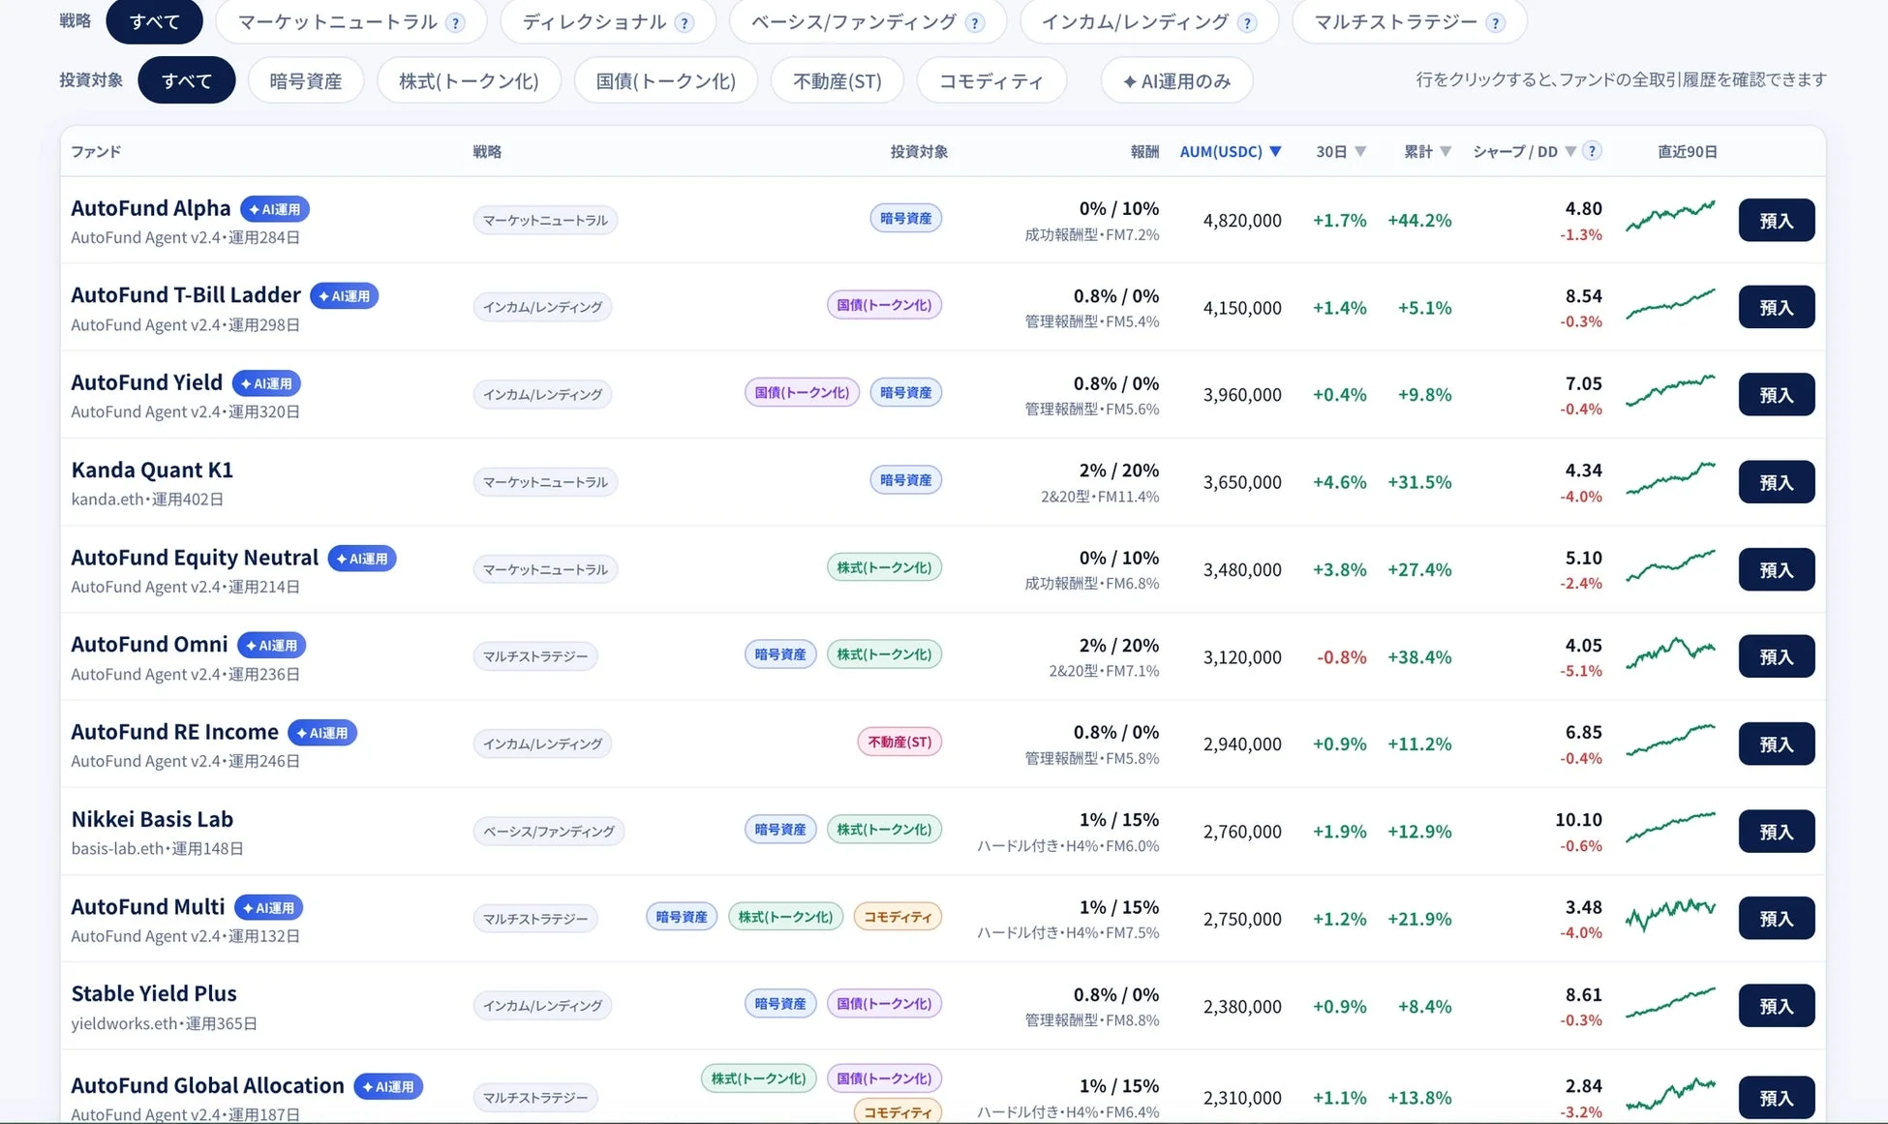Open the help icon next to インカム/レンディング filter

click(1247, 23)
